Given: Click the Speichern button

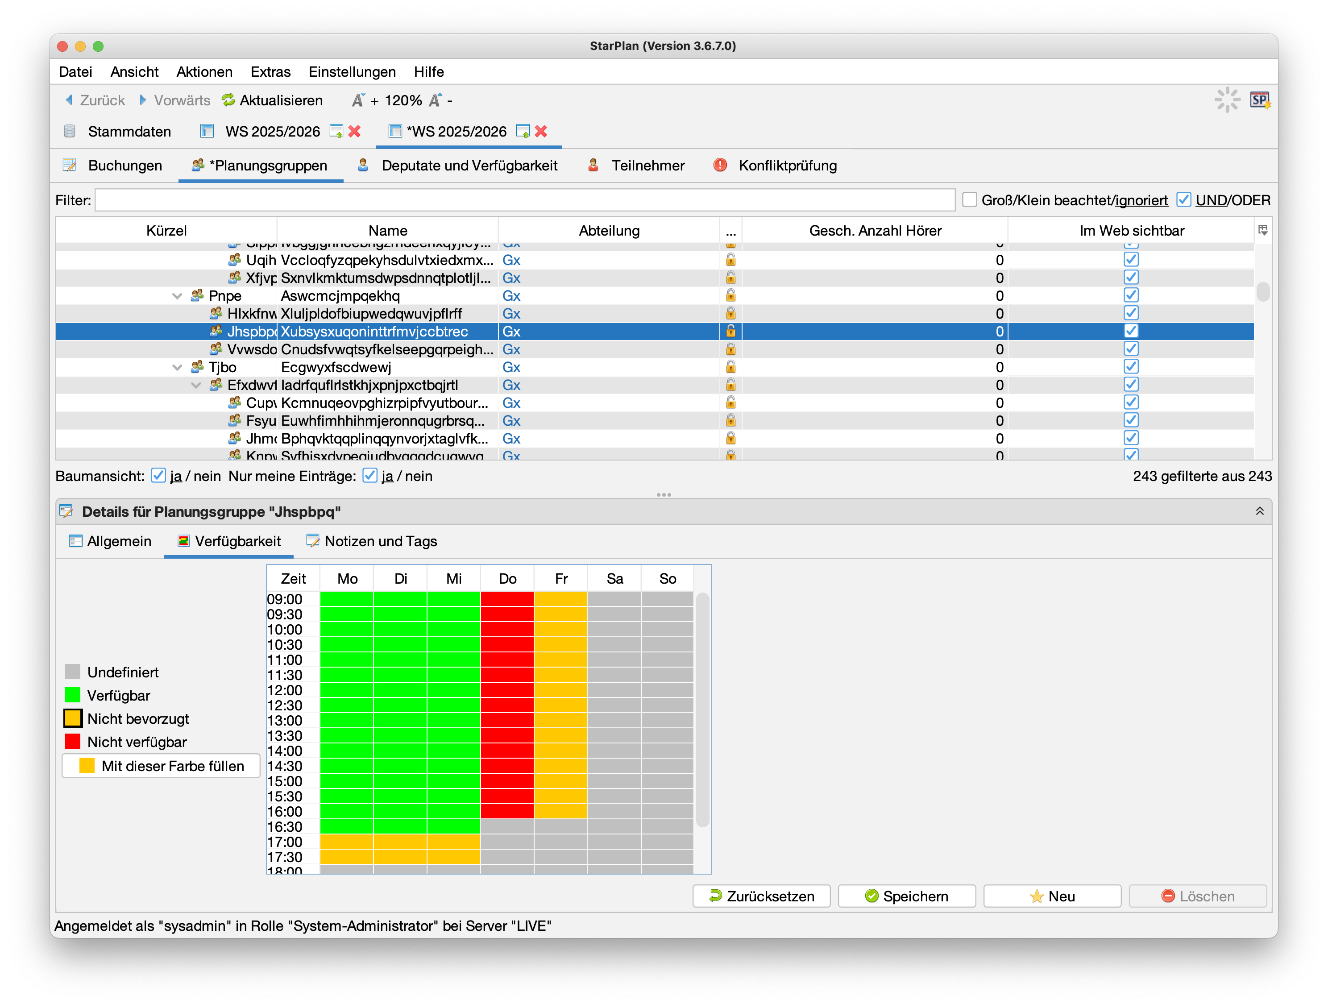Looking at the screenshot, I should coord(907,896).
